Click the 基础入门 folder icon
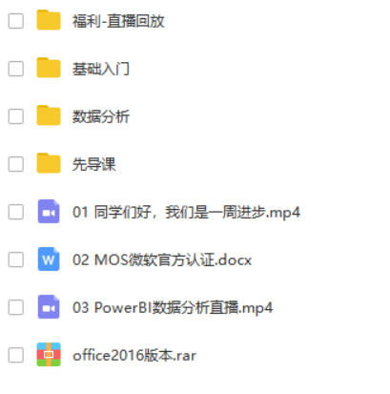Screen dimensions: 390x394 coord(49,68)
